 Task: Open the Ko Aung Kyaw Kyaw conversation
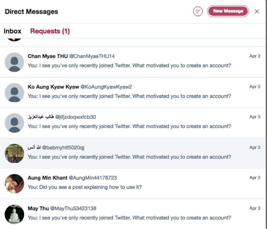133,92
